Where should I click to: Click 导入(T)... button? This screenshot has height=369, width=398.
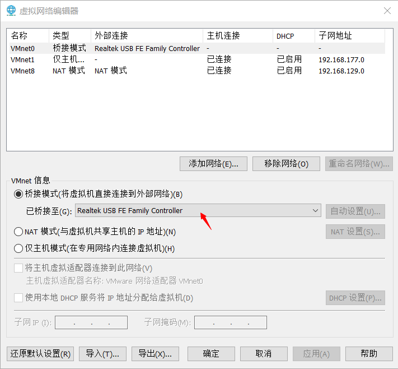click(x=102, y=354)
